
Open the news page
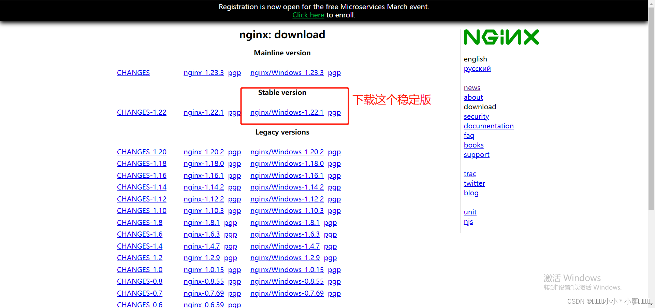tap(472, 88)
